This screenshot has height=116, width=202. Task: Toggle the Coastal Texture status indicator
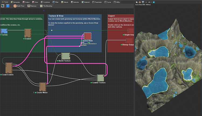point(91,83)
